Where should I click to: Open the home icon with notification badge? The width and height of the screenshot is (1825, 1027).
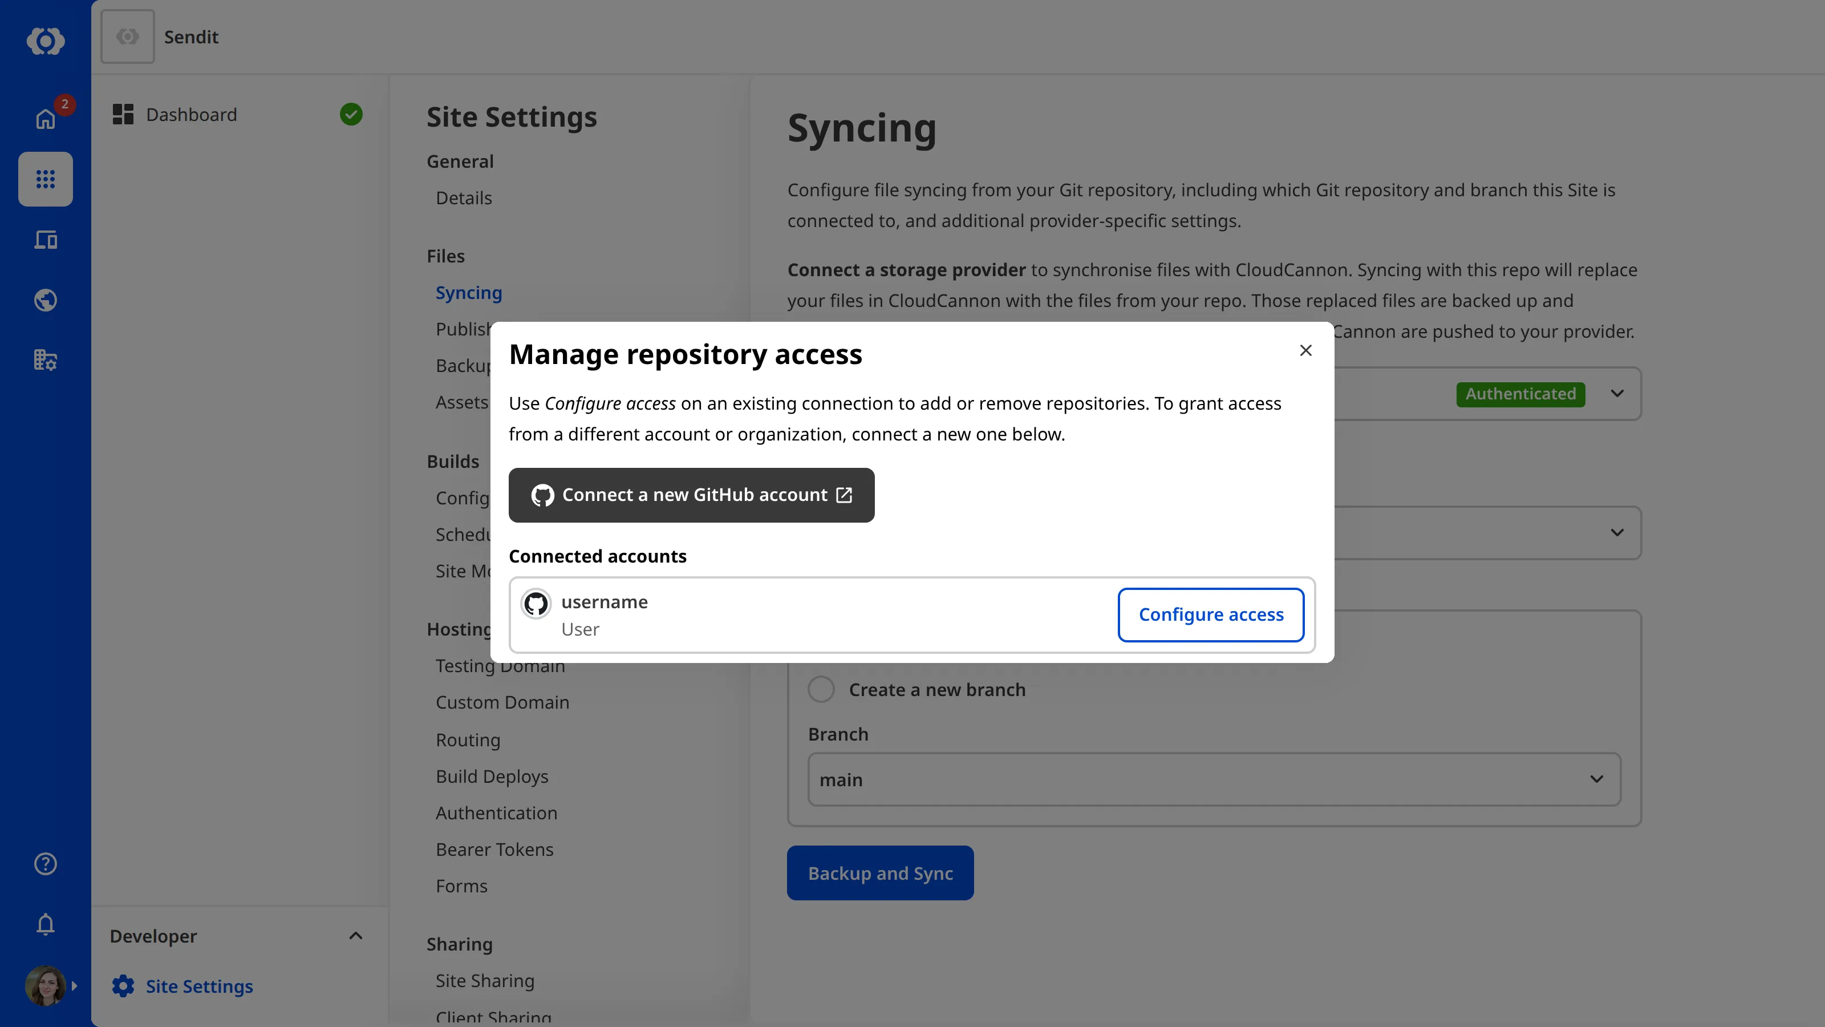(46, 118)
